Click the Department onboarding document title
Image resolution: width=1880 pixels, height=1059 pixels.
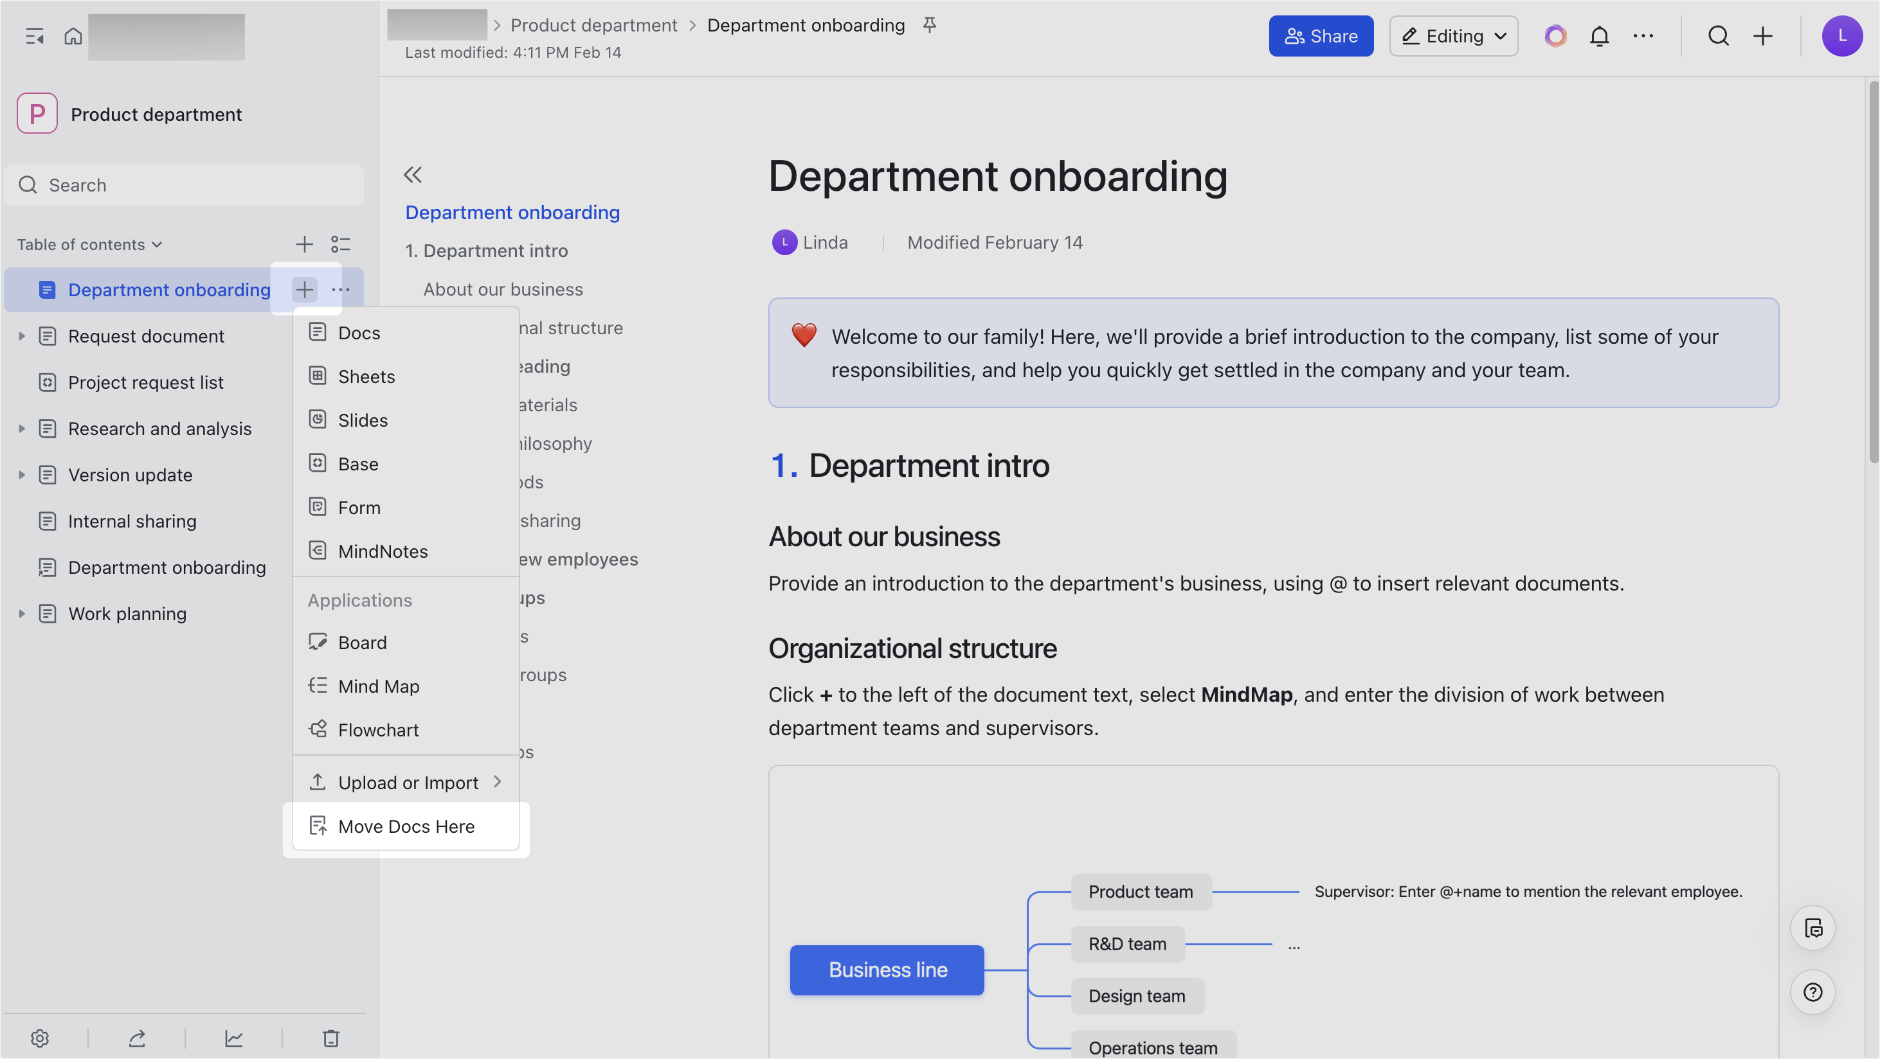pyautogui.click(x=998, y=177)
